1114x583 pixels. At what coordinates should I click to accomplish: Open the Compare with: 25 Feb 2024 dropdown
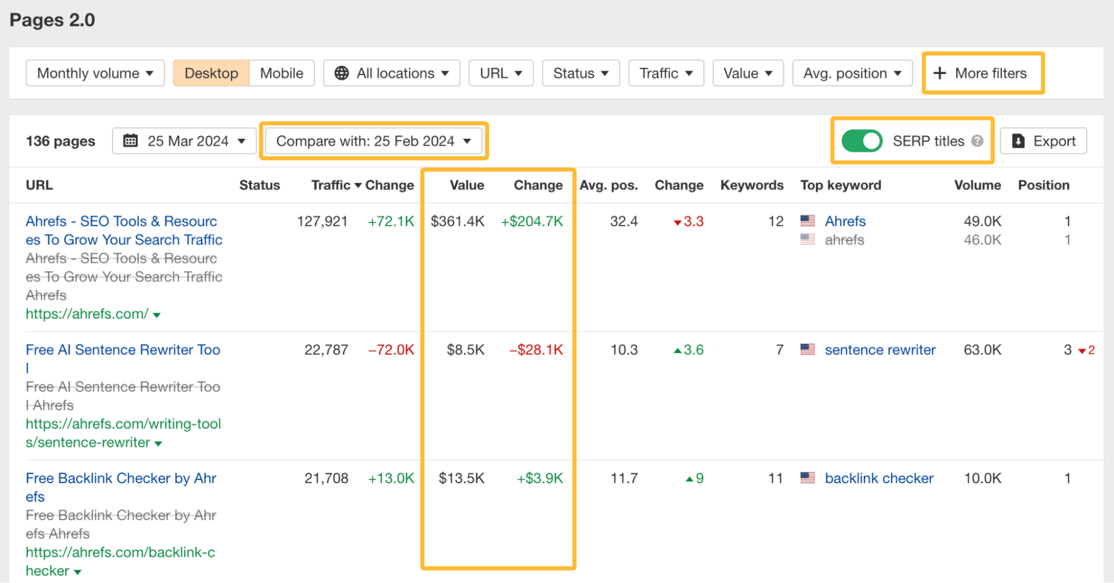click(373, 140)
